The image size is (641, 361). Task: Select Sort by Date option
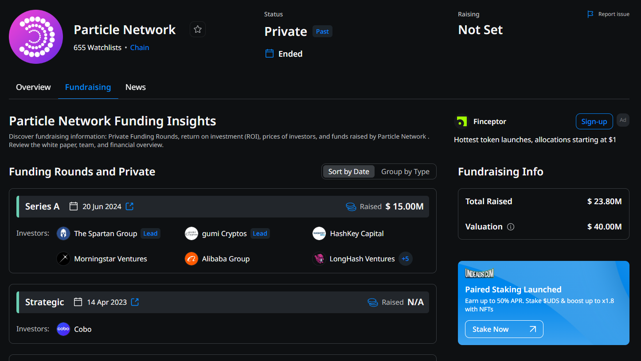pos(348,171)
